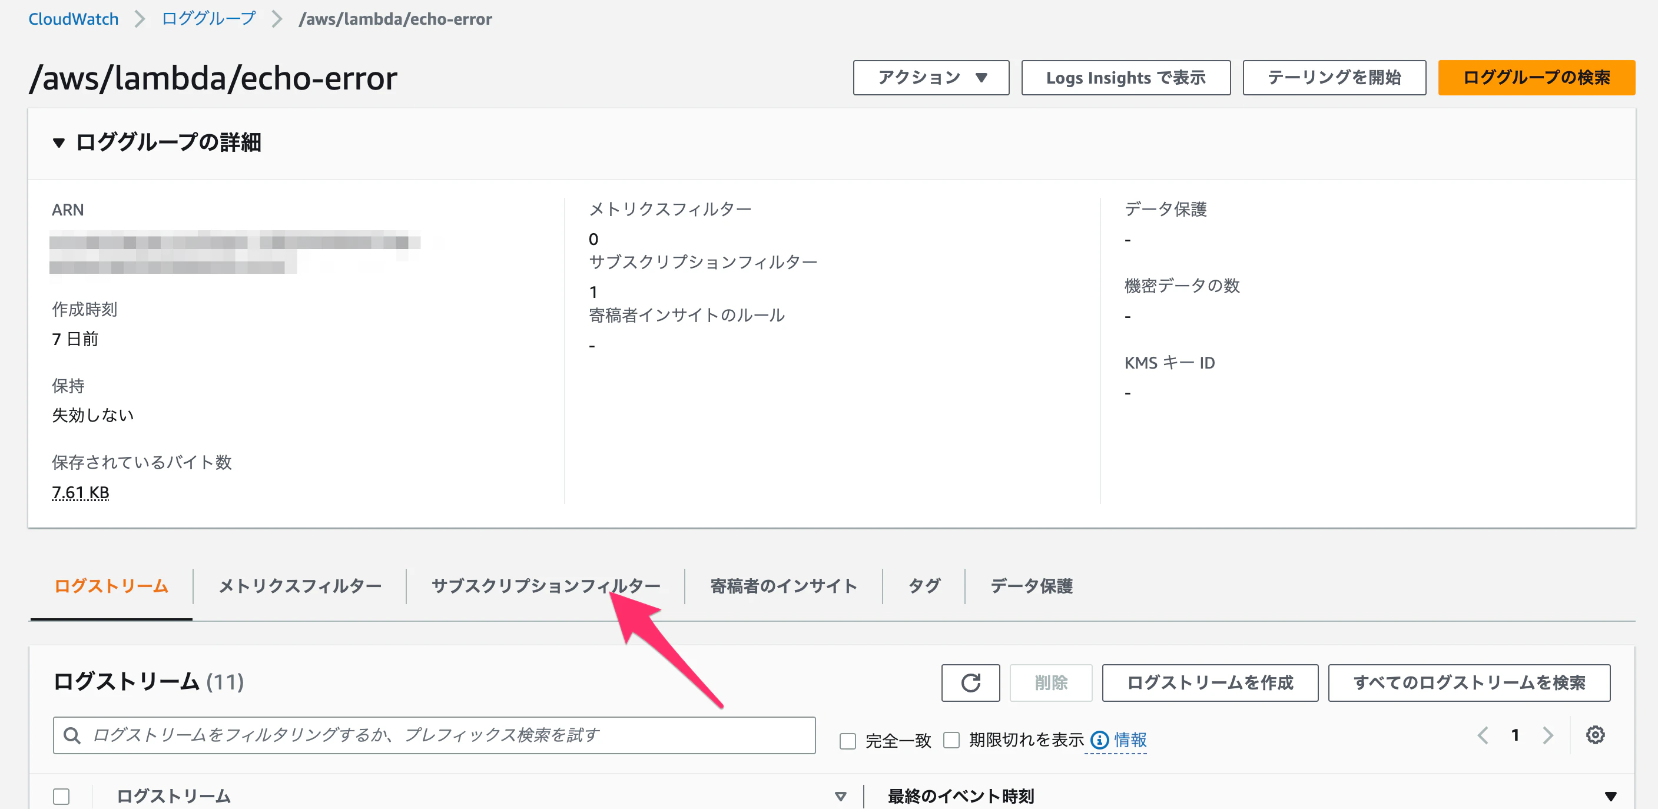The height and width of the screenshot is (809, 1658).
Task: Click the 機密データの数 label
Action: click(x=1182, y=286)
